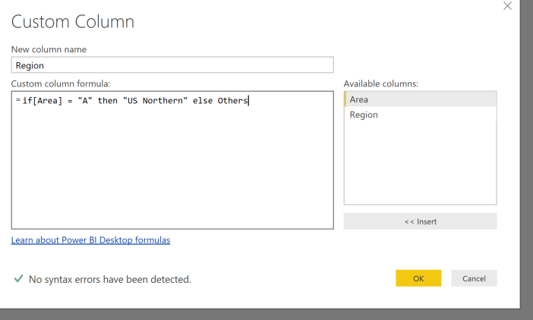Click the green syntax check mark icon
This screenshot has height=320, width=533.
click(18, 278)
